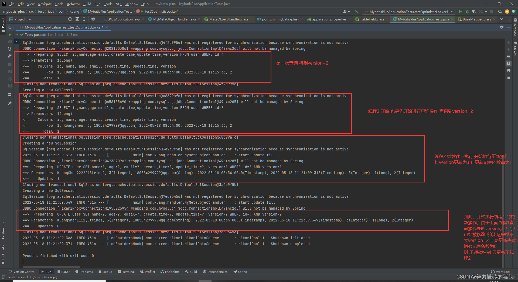This screenshot has height=282, width=518.
Task: Toggle the Bookmarks tool window stripe
Action: 3,255
